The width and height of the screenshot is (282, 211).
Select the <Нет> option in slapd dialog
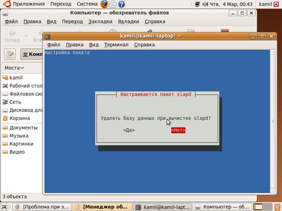[x=178, y=130]
